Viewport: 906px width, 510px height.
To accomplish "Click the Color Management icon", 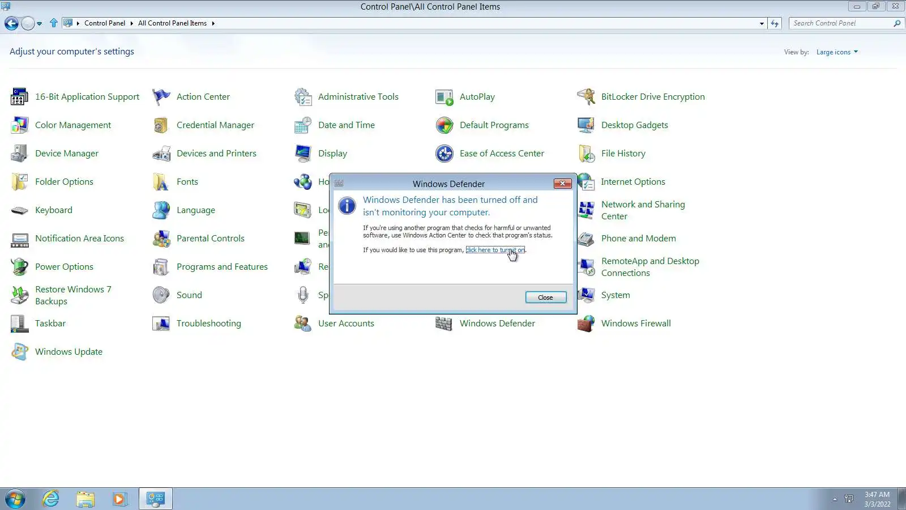I will tap(19, 125).
